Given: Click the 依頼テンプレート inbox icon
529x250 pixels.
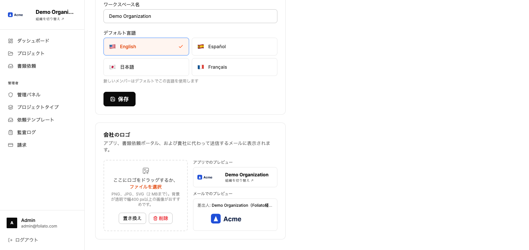Looking at the screenshot, I should [11, 120].
